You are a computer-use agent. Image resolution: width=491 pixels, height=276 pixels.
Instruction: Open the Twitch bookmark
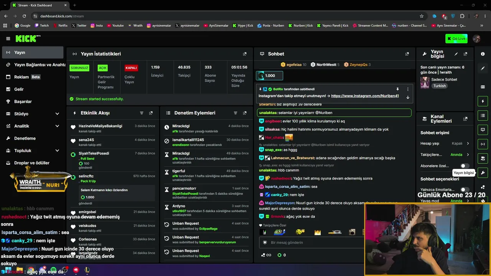point(41,26)
